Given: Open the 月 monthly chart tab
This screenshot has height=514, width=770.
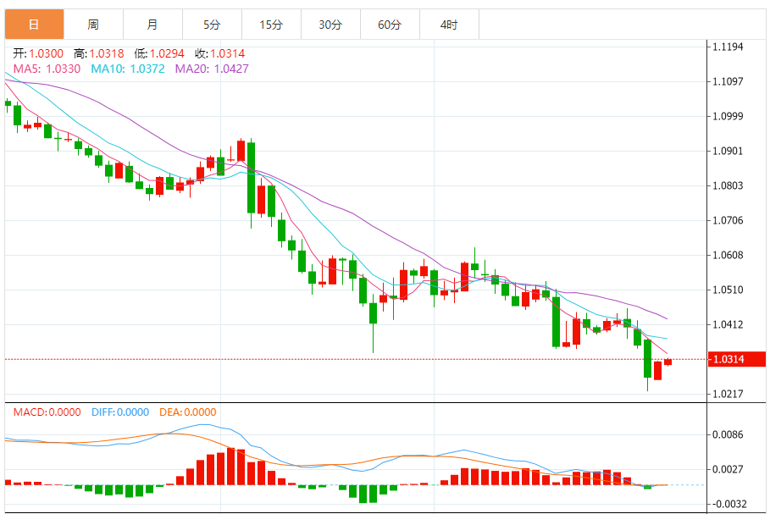Looking at the screenshot, I should coord(152,25).
